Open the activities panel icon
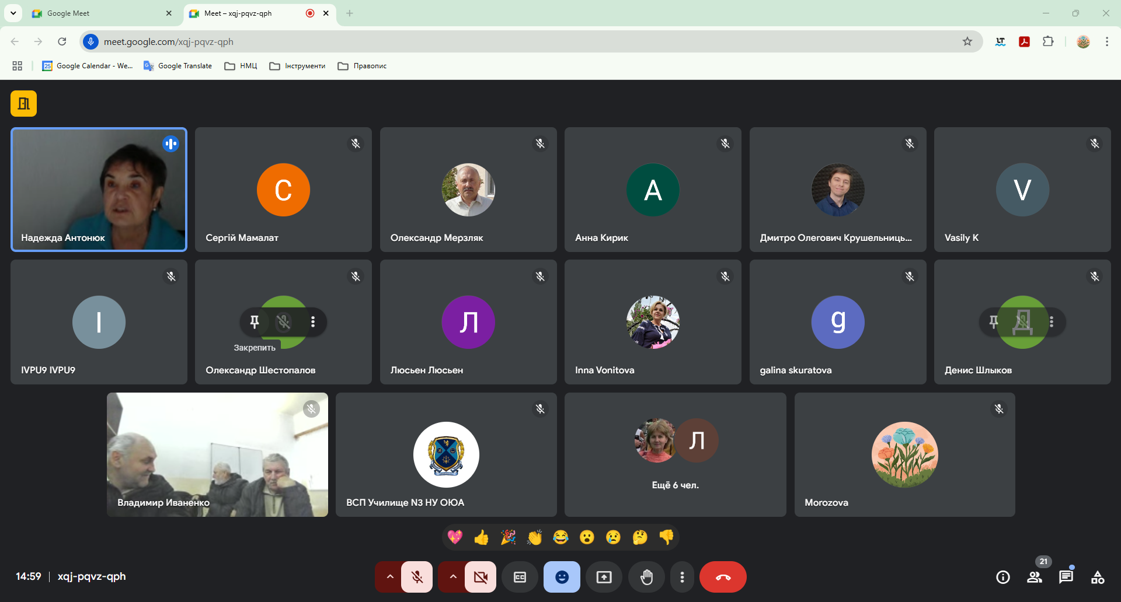1121x602 pixels. click(1097, 577)
